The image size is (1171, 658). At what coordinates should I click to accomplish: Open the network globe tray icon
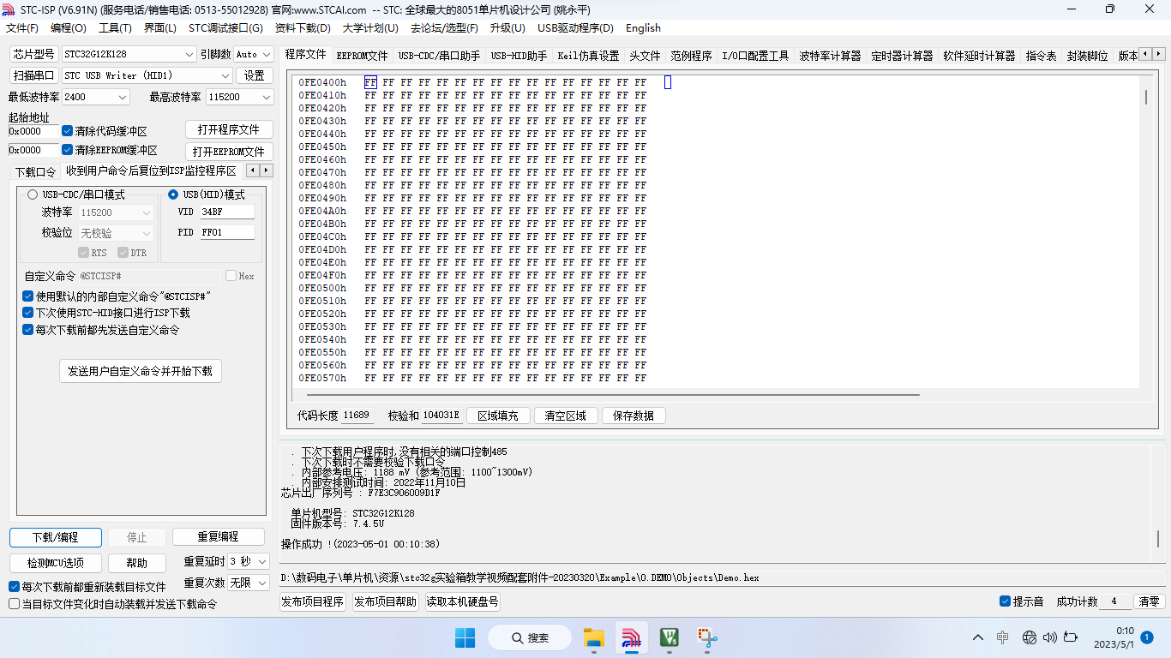click(1030, 637)
